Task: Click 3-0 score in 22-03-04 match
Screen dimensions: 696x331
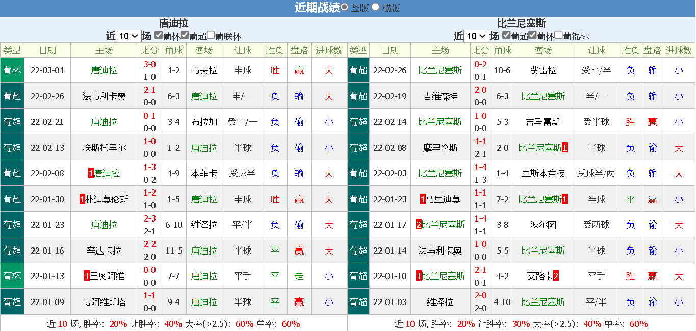Action: [150, 64]
